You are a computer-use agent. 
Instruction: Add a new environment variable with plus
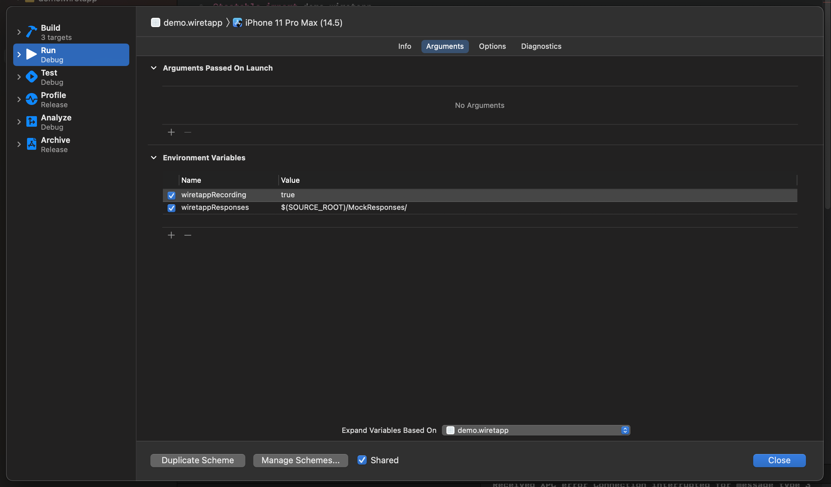point(171,235)
